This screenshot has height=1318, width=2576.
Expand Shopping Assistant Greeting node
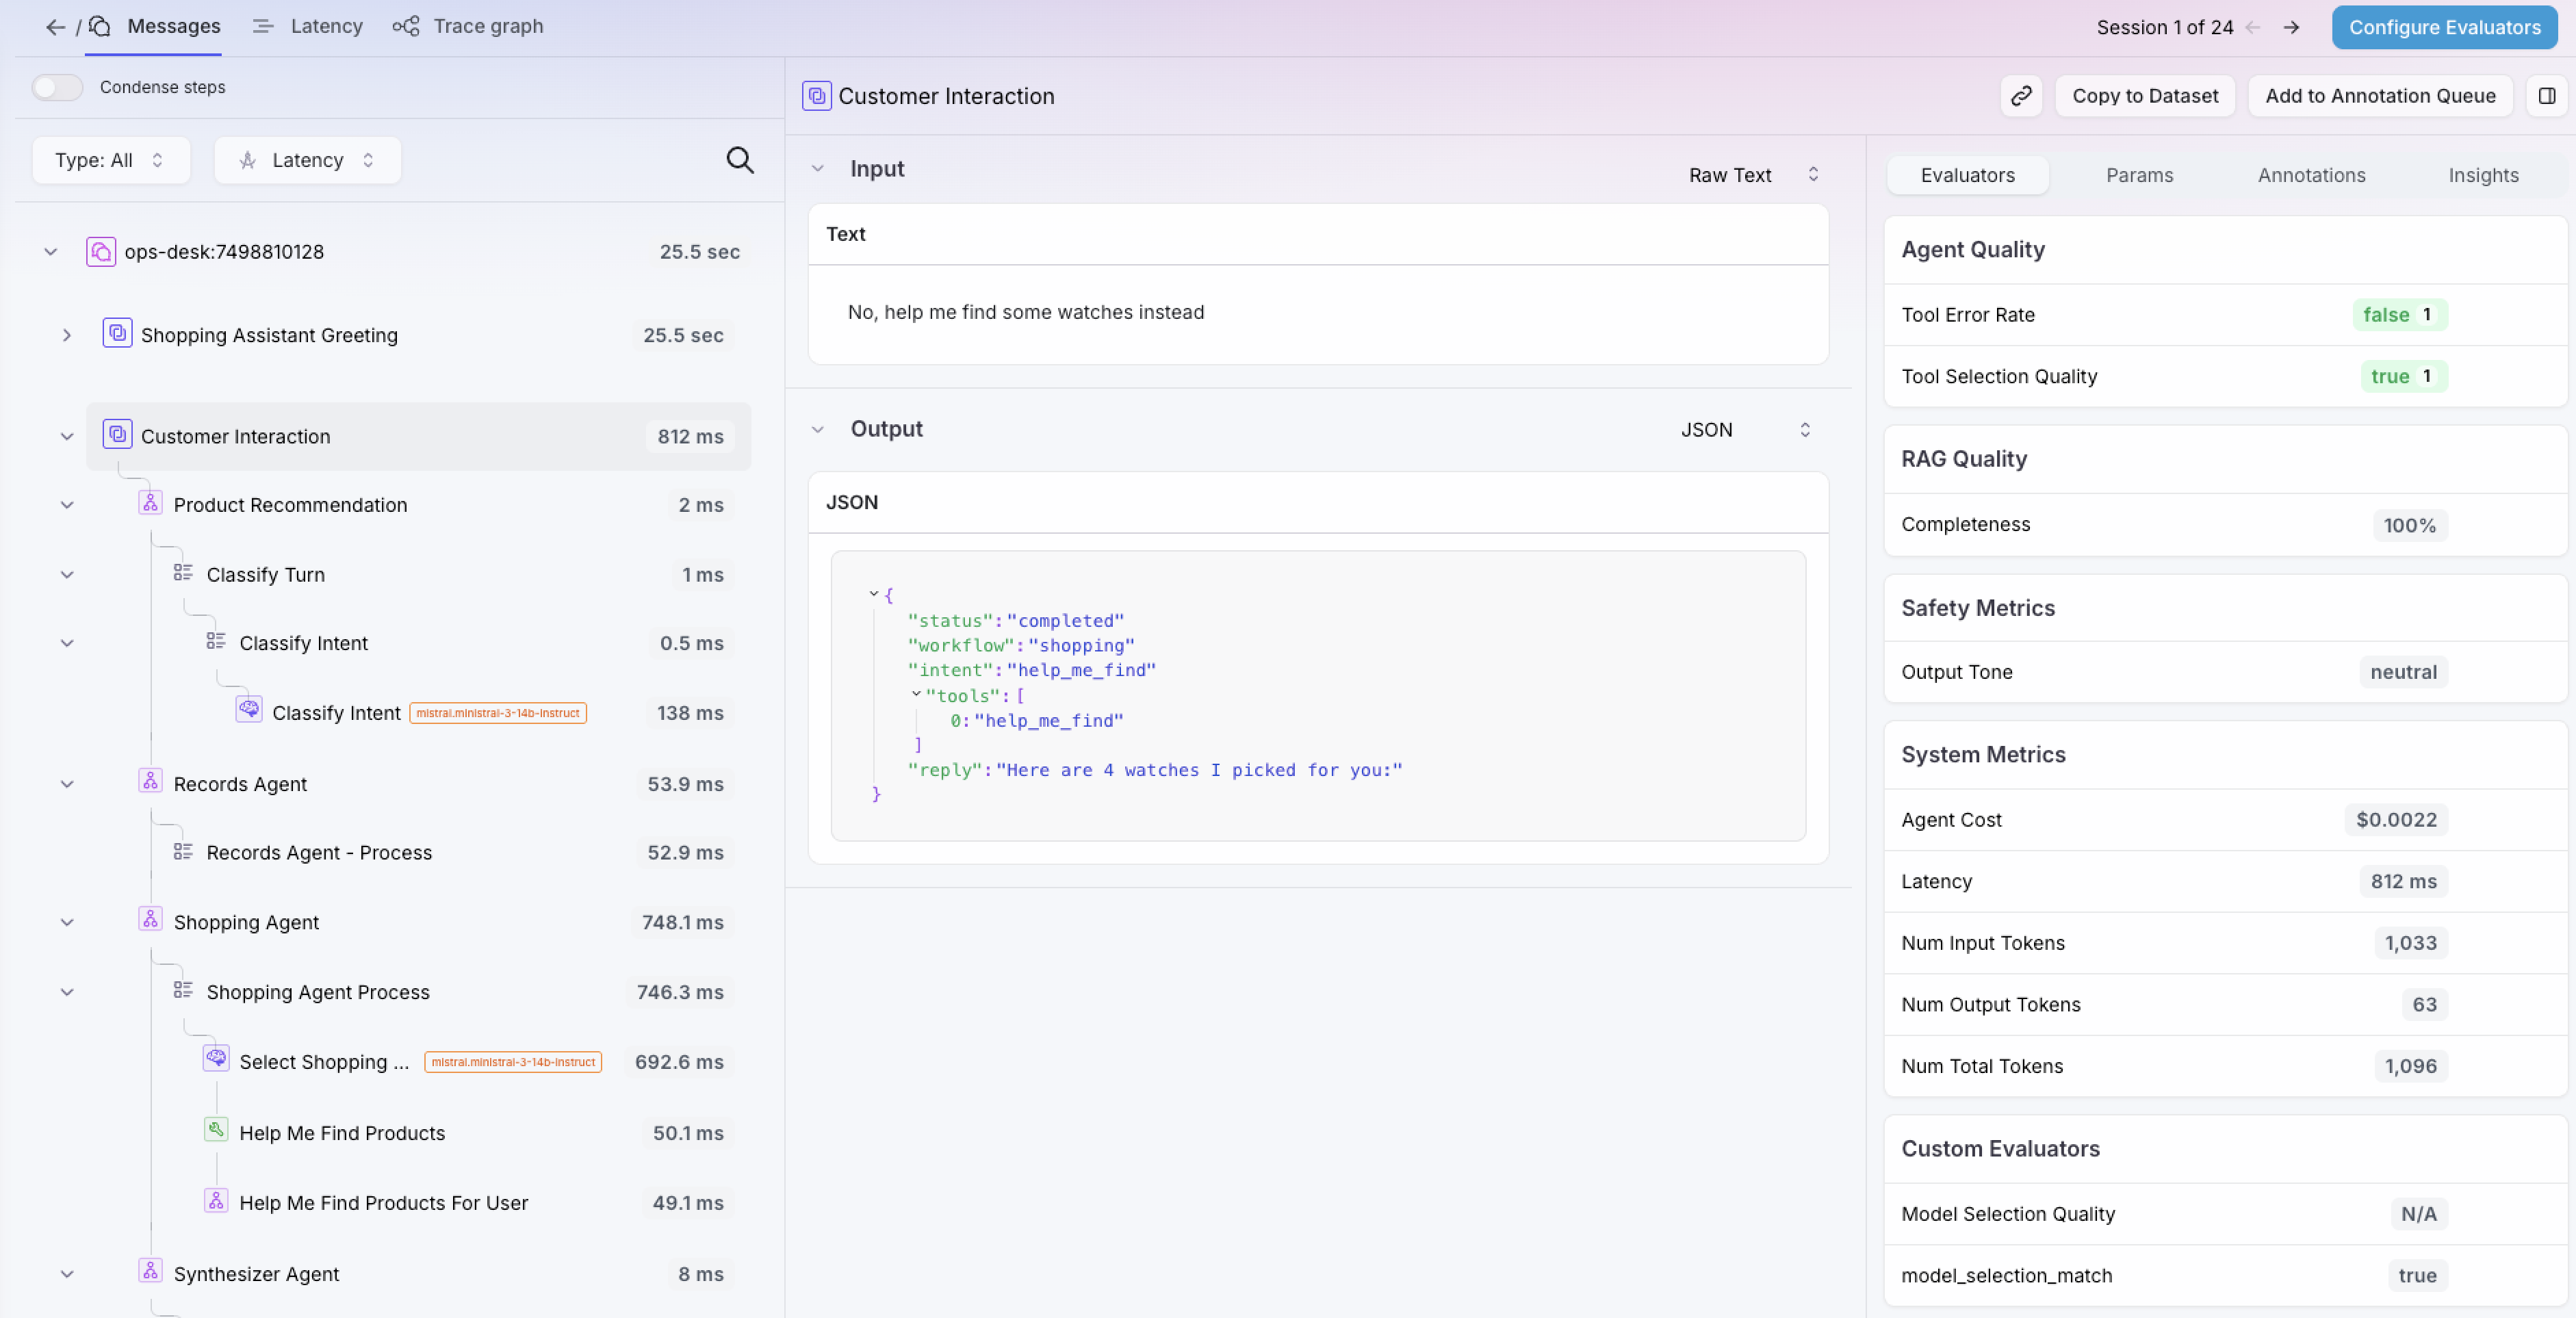coord(67,335)
